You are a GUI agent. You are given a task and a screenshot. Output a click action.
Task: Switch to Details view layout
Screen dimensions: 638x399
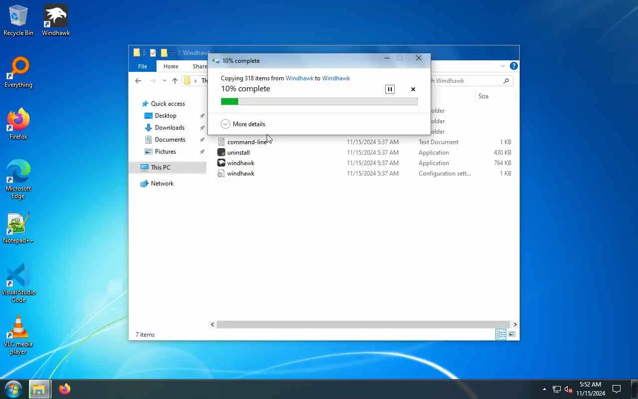pos(501,335)
